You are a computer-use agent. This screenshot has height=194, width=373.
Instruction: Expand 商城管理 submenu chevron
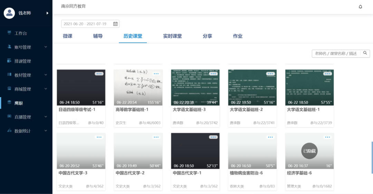coord(46,89)
